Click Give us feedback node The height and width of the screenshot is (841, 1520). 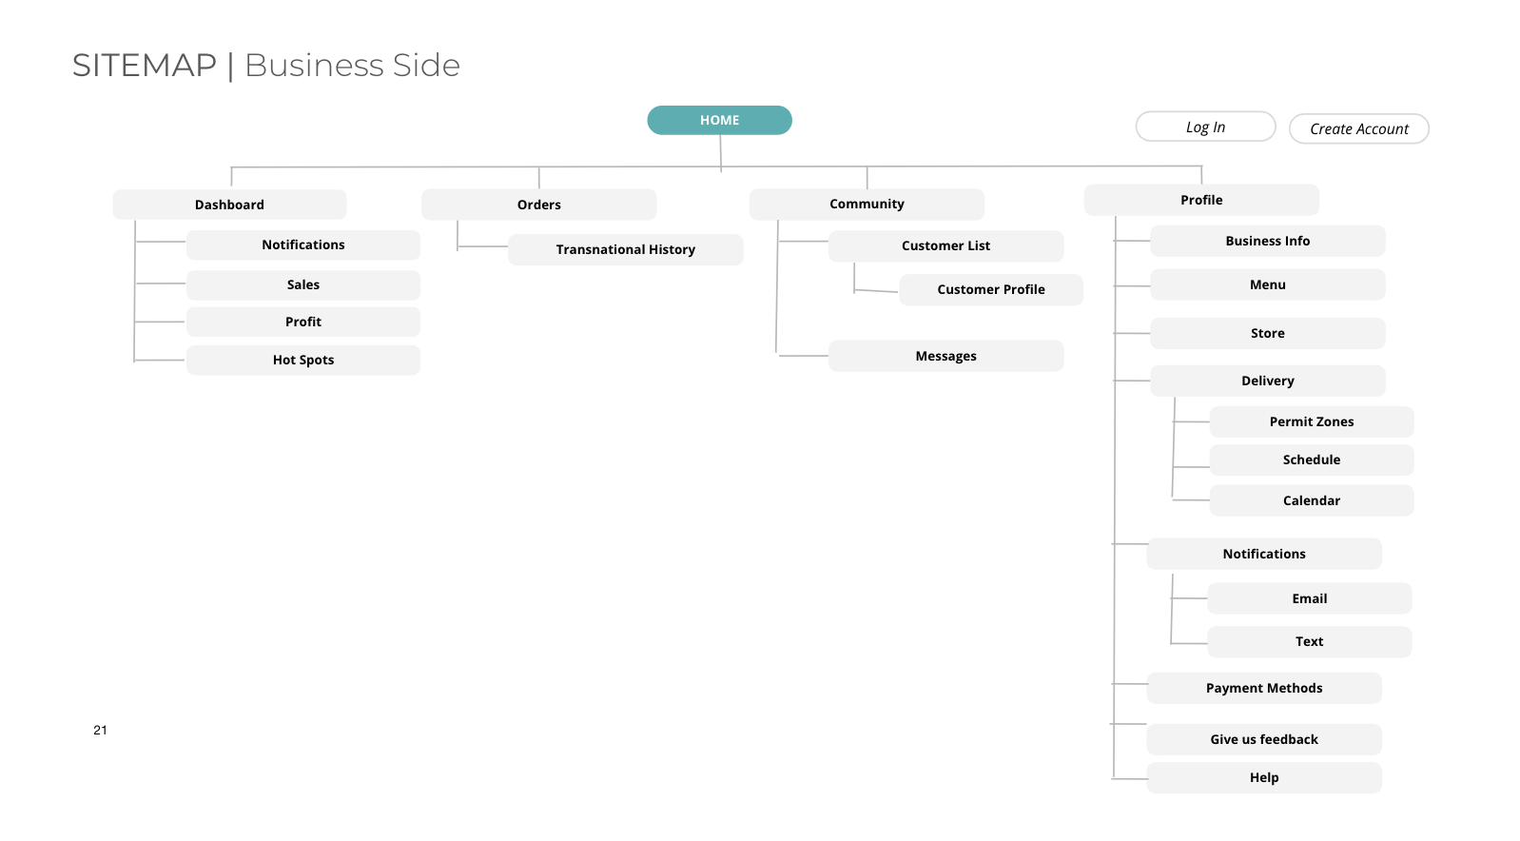pos(1263,739)
